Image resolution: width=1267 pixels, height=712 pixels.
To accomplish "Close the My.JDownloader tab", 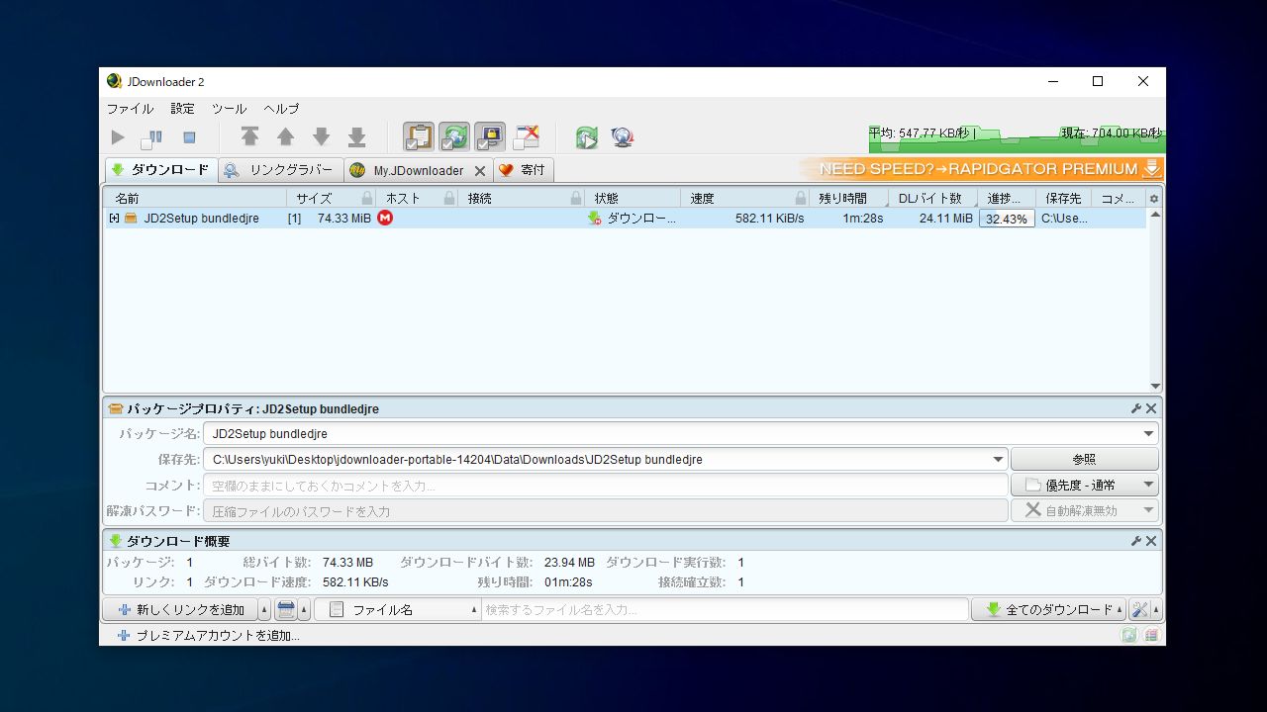I will pyautogui.click(x=480, y=171).
